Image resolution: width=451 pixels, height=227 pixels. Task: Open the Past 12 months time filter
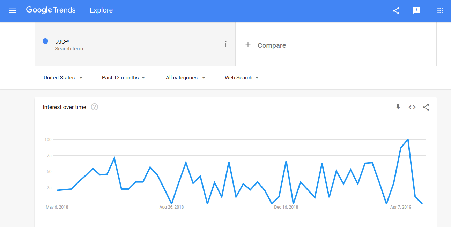[124, 78]
